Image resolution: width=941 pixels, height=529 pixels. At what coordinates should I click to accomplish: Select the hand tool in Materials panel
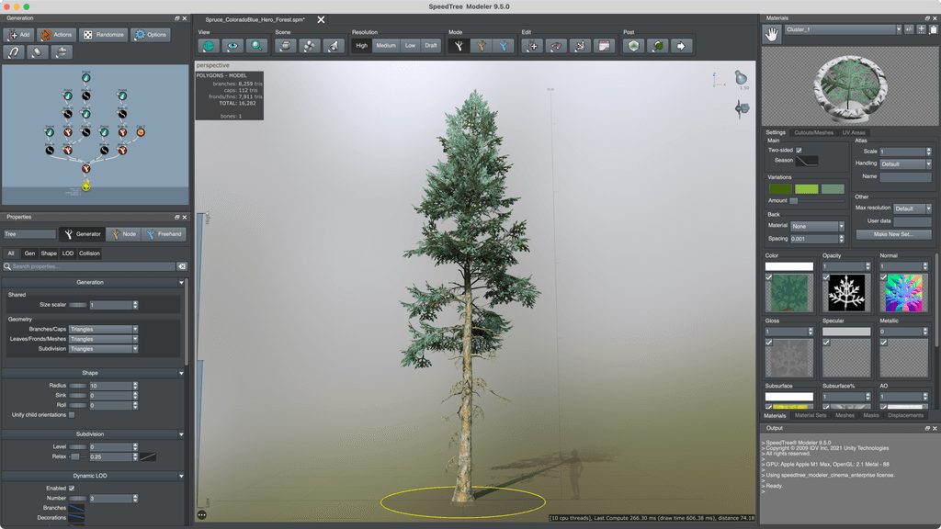click(770, 30)
